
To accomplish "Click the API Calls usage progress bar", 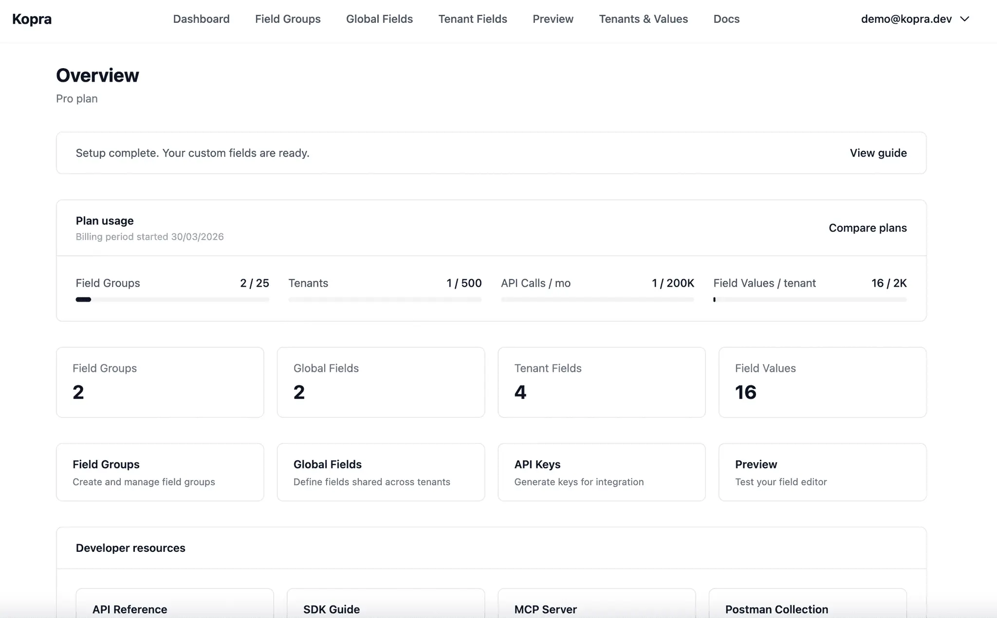I will pos(597,300).
